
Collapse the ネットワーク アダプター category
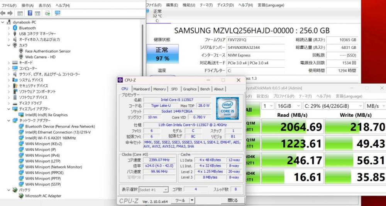[9, 121]
